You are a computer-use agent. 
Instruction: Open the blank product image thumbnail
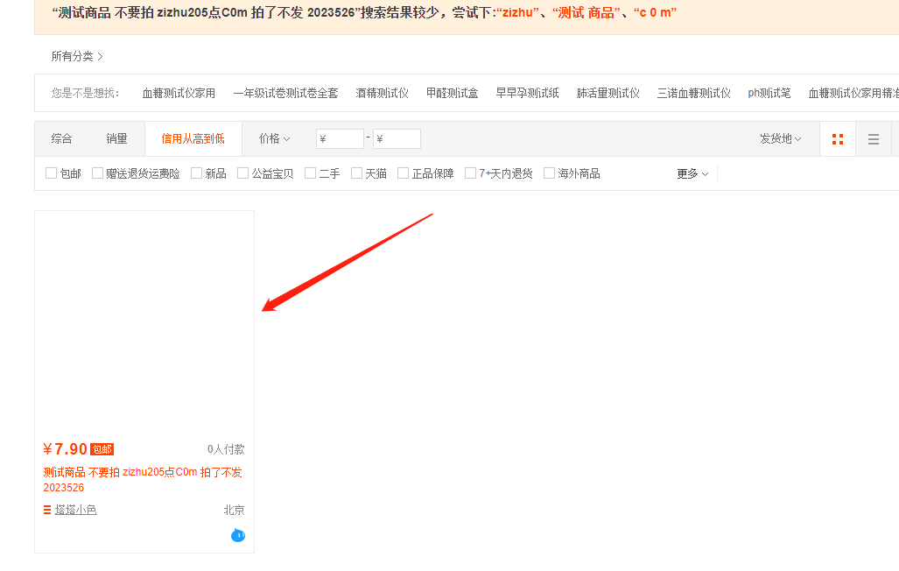(x=144, y=321)
